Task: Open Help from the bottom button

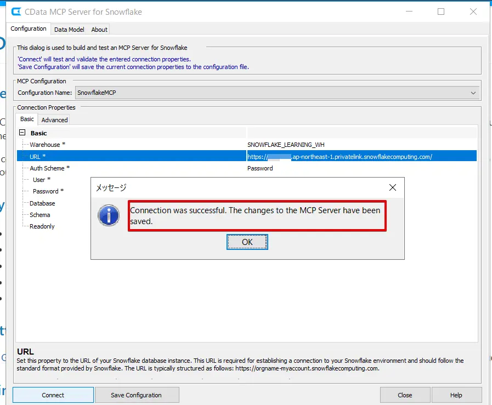Action: click(456, 395)
